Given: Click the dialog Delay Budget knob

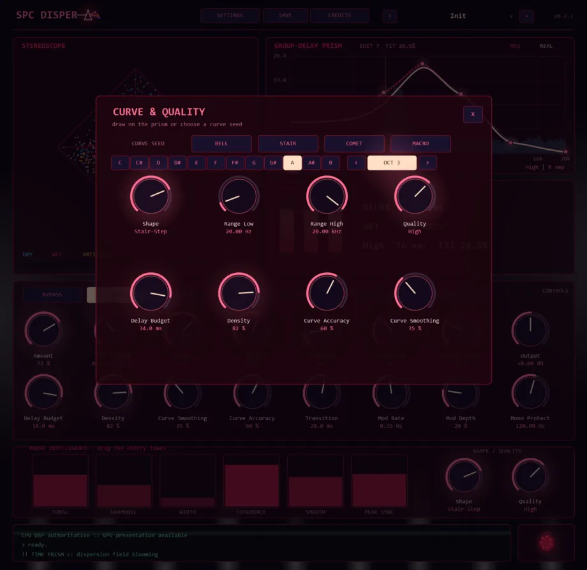Looking at the screenshot, I should click(x=151, y=293).
